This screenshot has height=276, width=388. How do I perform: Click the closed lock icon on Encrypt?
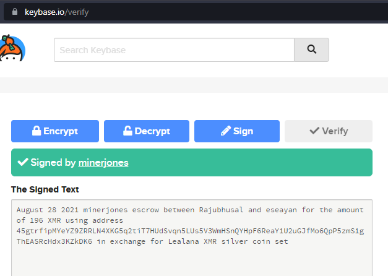[x=37, y=131]
